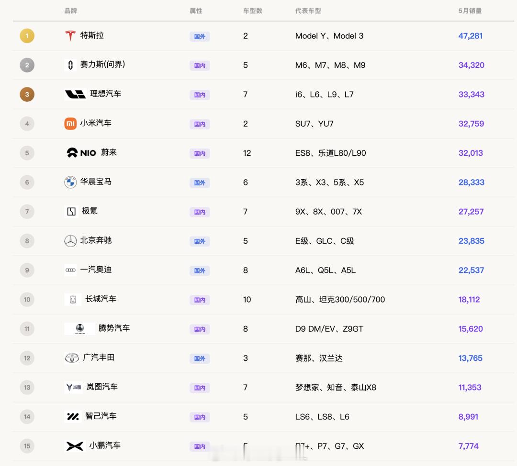Click the models text D9 DM/EV、Z9GT
This screenshot has height=466, width=517.
pos(329,329)
